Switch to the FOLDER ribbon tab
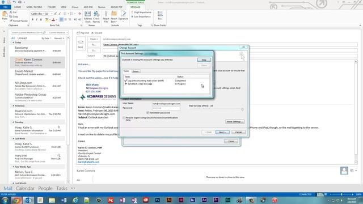 coord(52,7)
